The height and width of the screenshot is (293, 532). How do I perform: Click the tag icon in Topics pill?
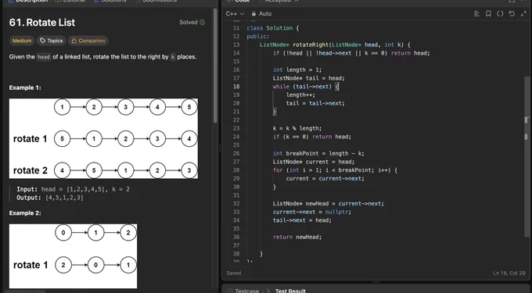tap(42, 41)
